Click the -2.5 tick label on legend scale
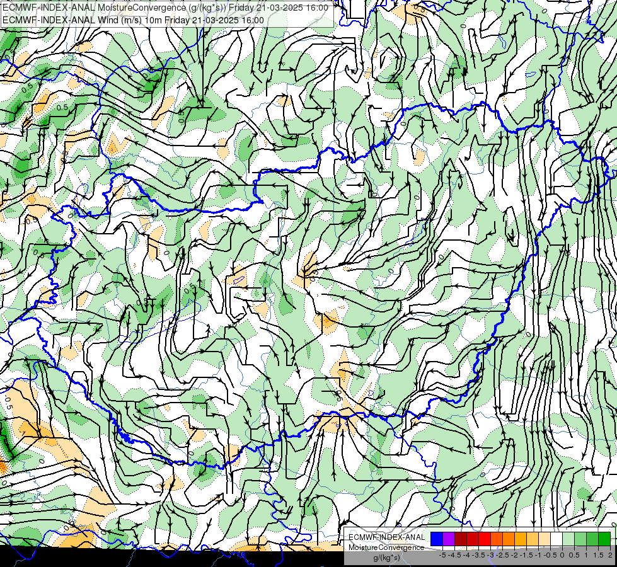 point(502,555)
